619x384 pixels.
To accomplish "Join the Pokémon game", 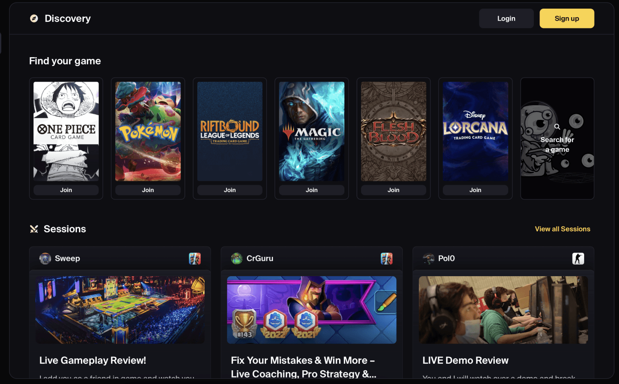I will click(148, 190).
